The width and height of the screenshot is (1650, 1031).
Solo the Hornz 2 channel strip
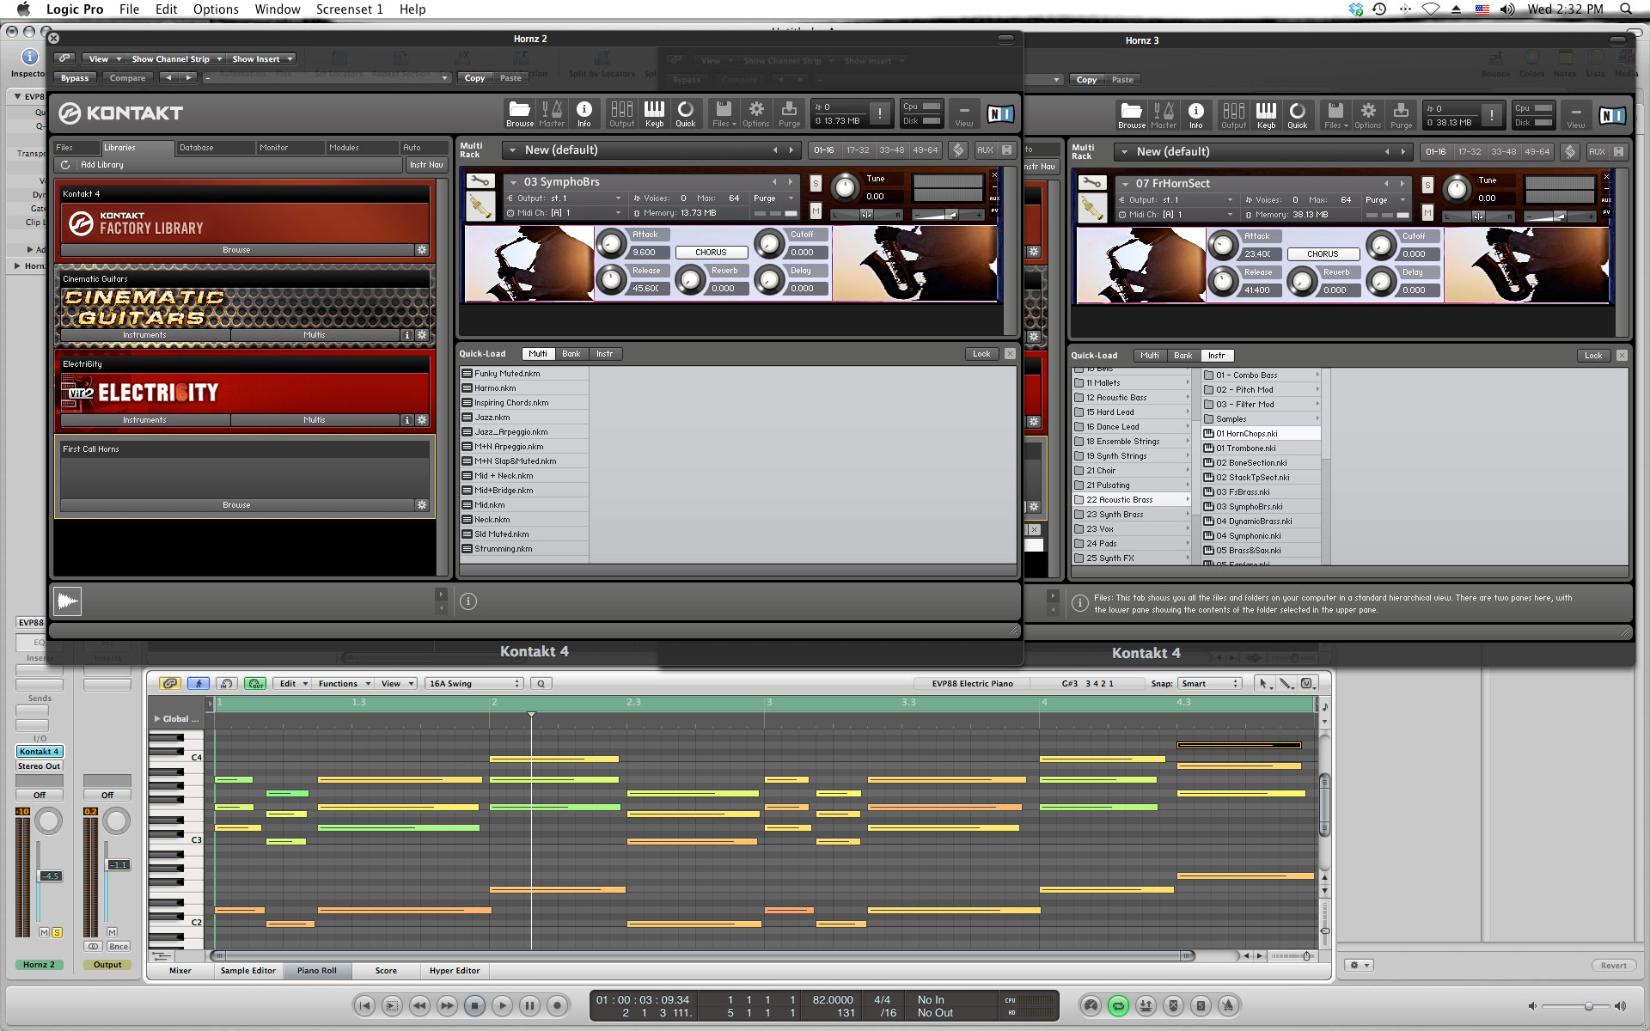pos(57,932)
